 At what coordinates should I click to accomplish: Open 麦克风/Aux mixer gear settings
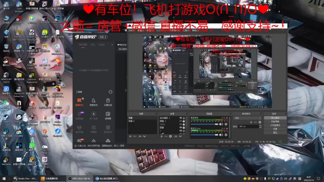[x=226, y=135]
